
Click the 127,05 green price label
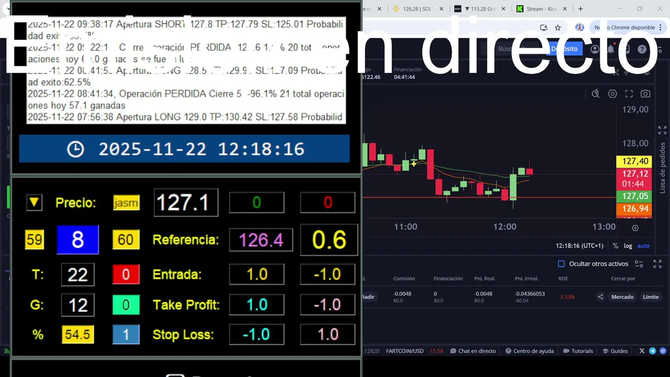tap(634, 196)
